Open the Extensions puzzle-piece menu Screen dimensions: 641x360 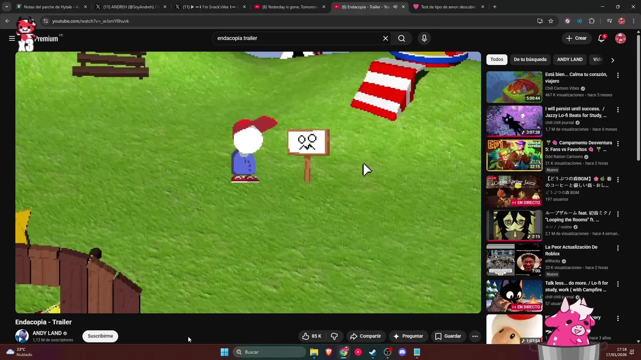[592, 21]
